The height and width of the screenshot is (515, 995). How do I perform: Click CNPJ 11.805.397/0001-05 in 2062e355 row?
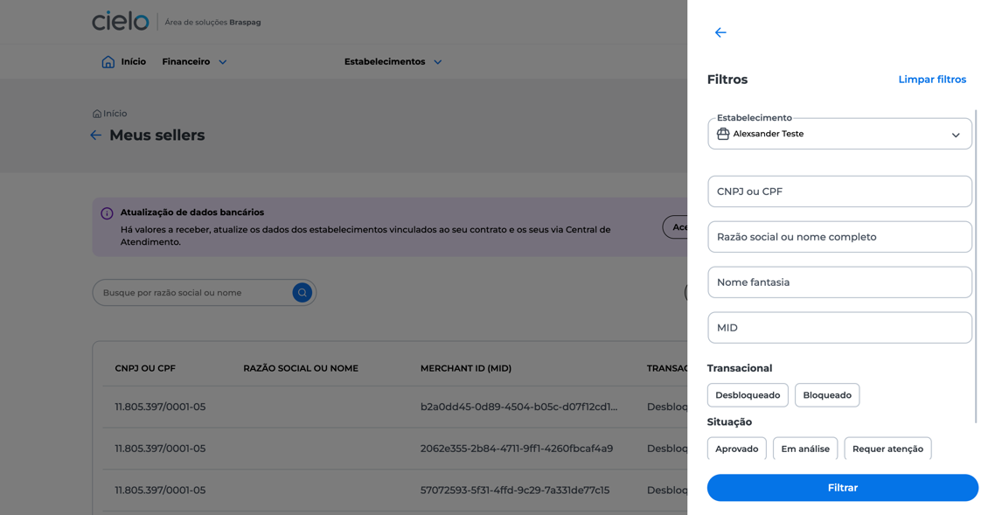160,449
